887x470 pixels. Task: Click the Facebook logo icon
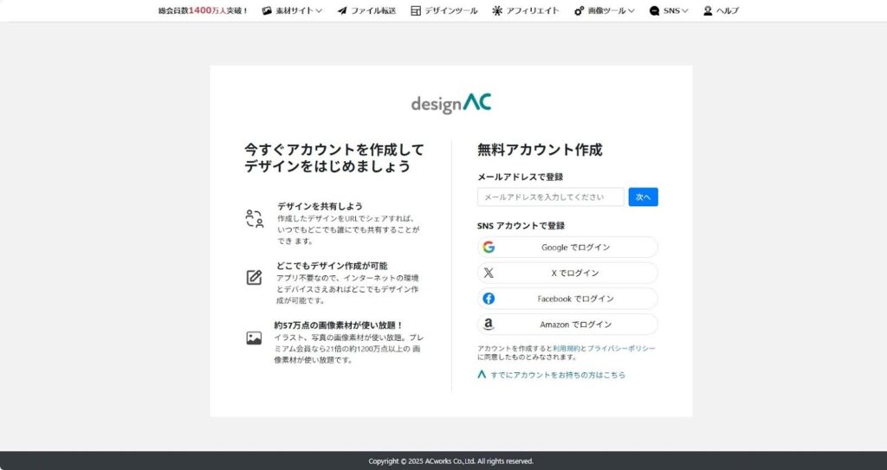pyautogui.click(x=489, y=299)
